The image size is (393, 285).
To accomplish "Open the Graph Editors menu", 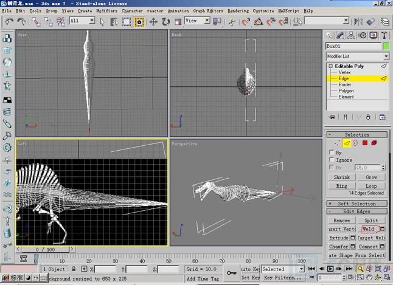I will pyautogui.click(x=208, y=11).
